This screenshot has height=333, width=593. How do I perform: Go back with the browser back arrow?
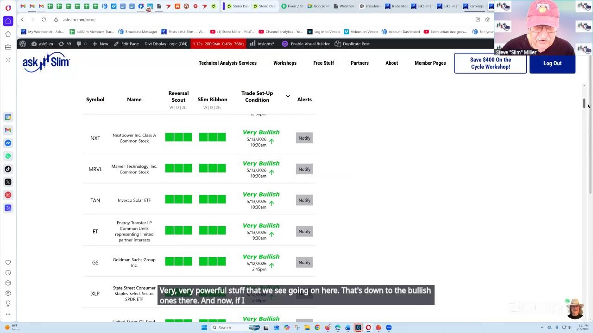(x=22, y=19)
